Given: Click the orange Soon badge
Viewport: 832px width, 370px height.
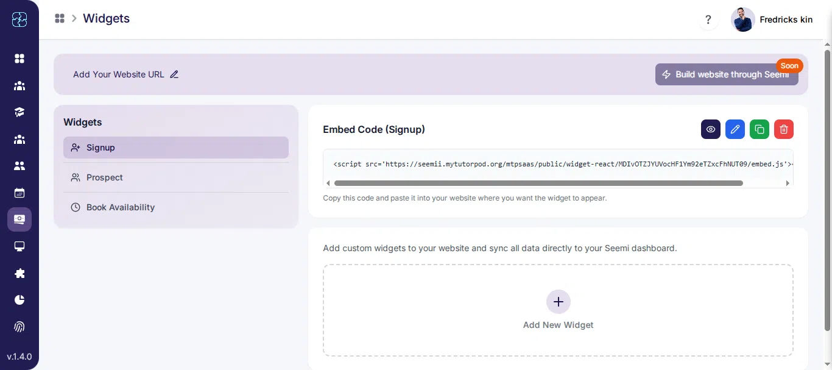Looking at the screenshot, I should coord(789,66).
